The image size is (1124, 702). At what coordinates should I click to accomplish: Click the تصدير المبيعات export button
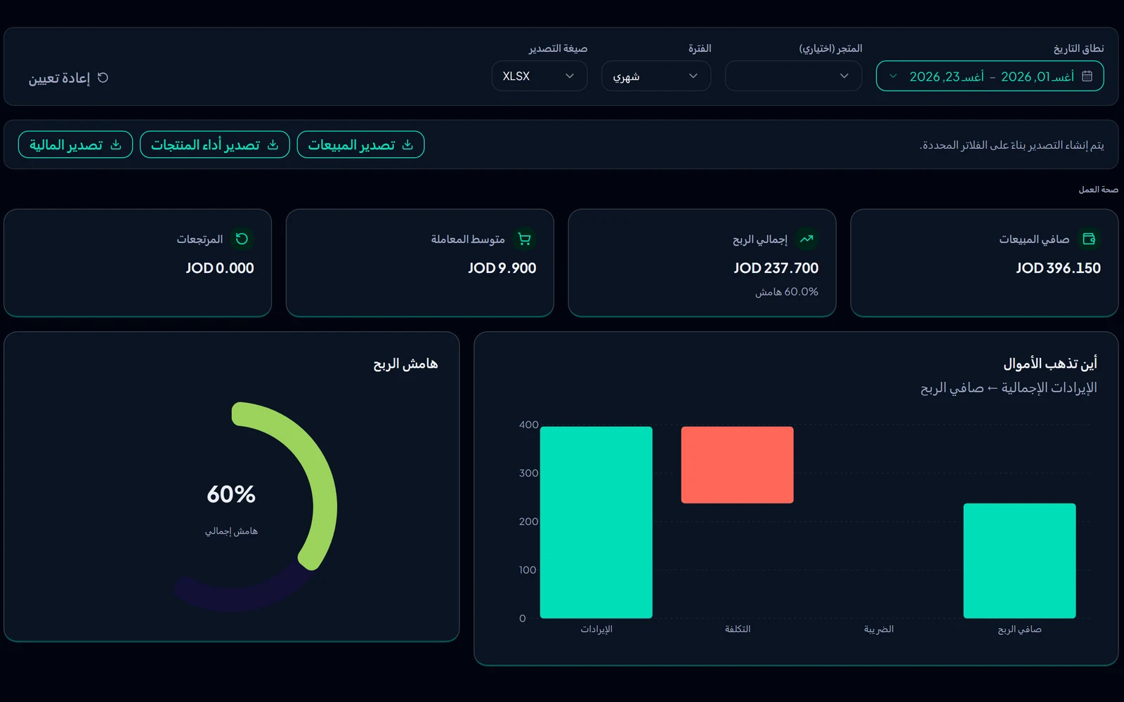click(x=360, y=145)
